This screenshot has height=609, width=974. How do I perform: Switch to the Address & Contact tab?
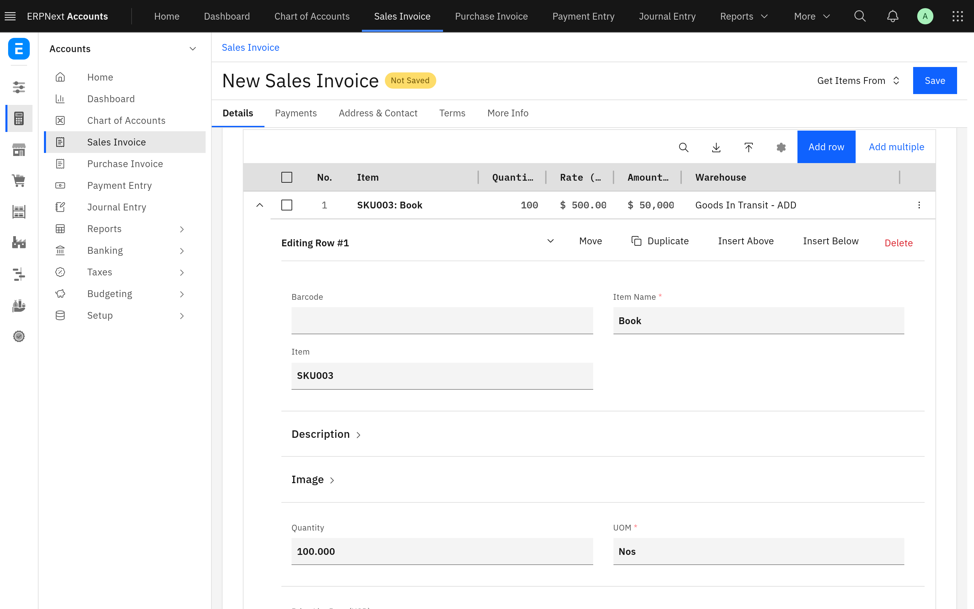[378, 113]
